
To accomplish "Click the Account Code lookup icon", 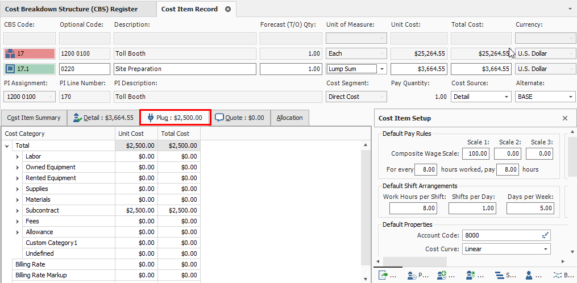I will [x=546, y=235].
